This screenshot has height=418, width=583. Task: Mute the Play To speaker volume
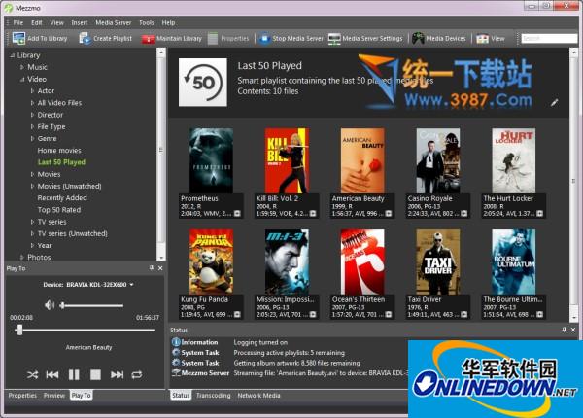pyautogui.click(x=50, y=305)
